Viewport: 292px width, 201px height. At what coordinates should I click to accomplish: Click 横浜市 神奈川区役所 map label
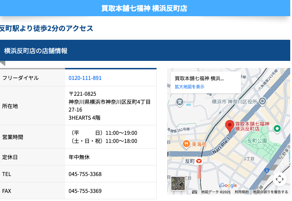(235, 102)
